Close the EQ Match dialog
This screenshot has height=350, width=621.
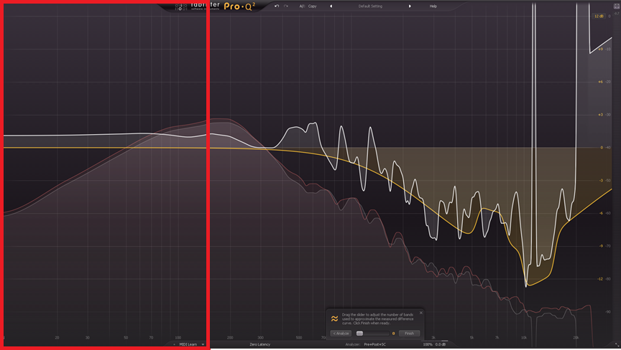421,313
